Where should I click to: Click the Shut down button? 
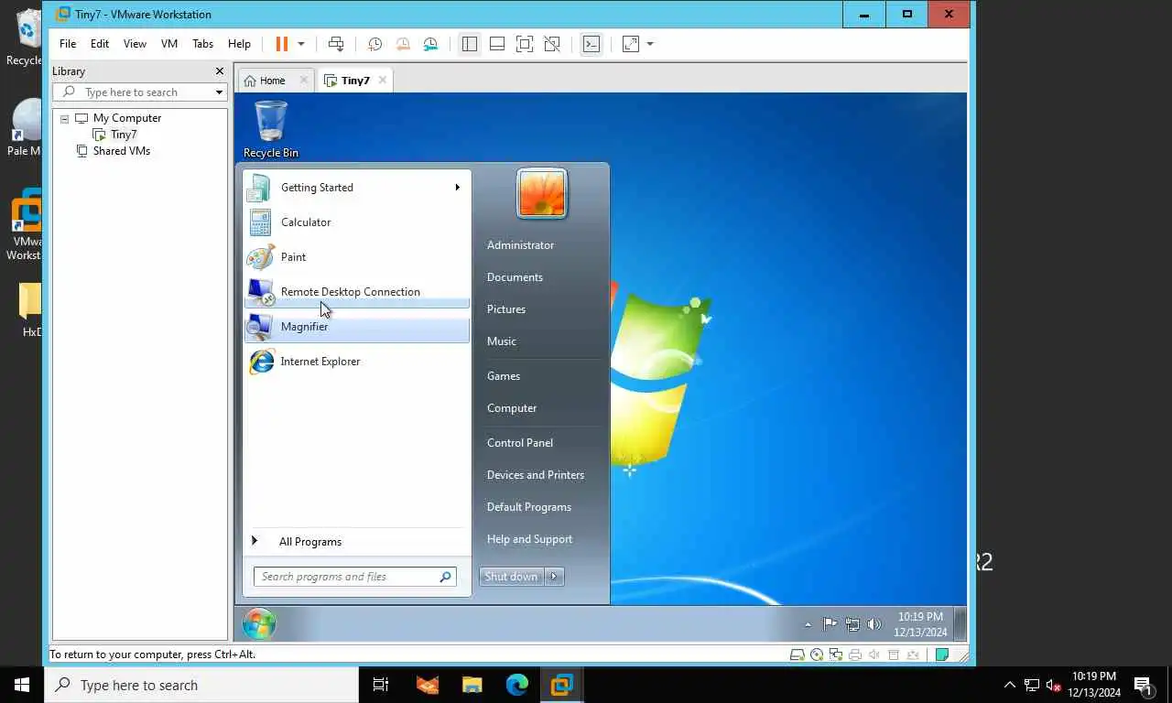point(511,577)
